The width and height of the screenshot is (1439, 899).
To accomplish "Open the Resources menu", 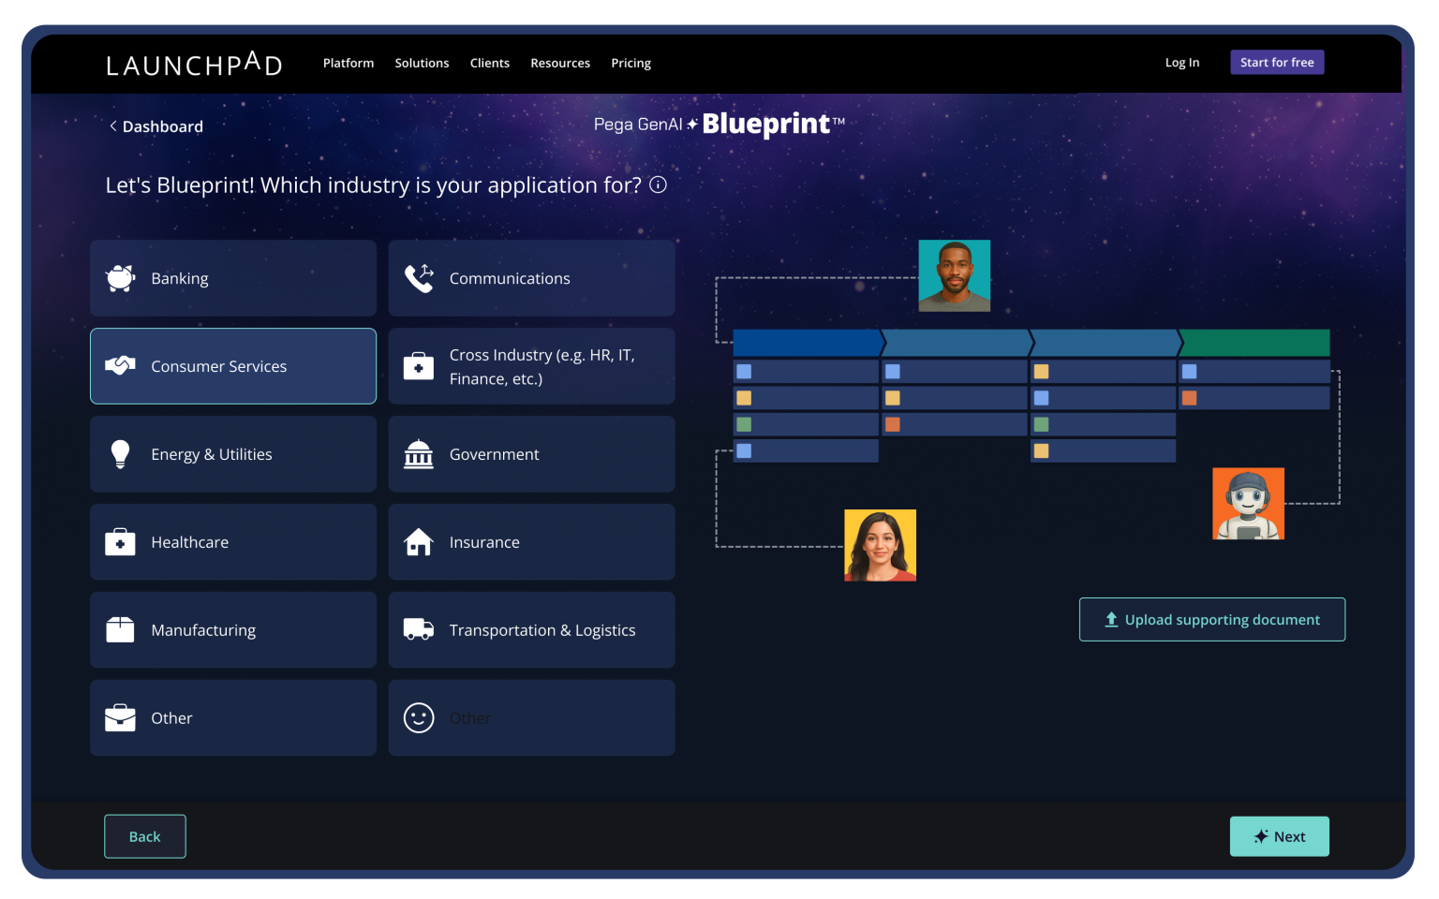I will (560, 63).
